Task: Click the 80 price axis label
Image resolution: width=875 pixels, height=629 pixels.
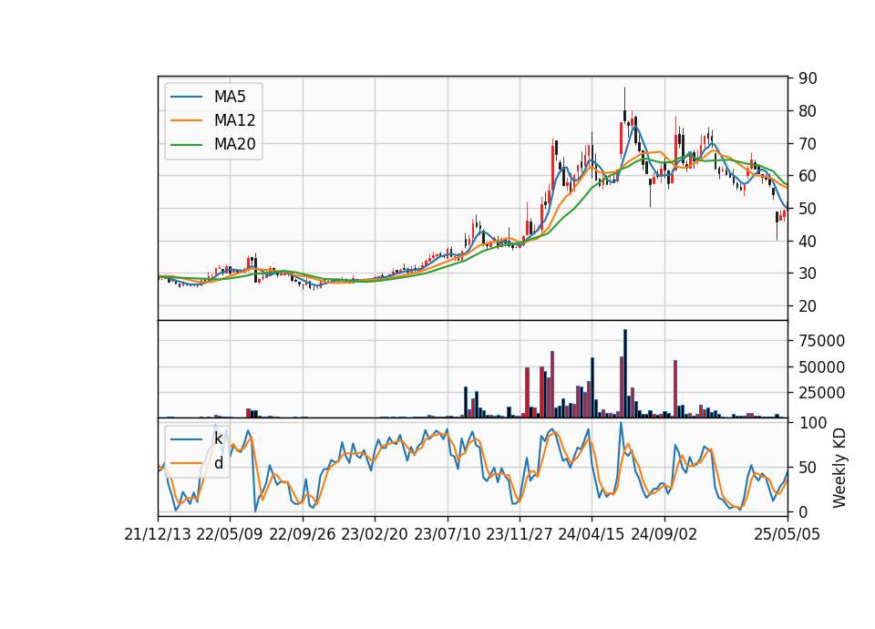Action: click(x=808, y=111)
